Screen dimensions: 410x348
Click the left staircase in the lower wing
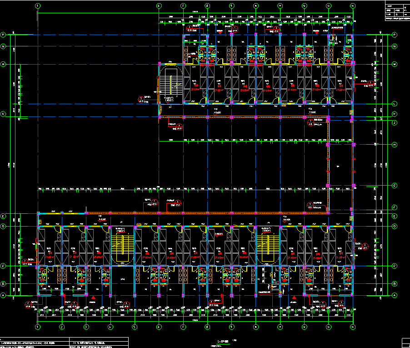[121, 245]
